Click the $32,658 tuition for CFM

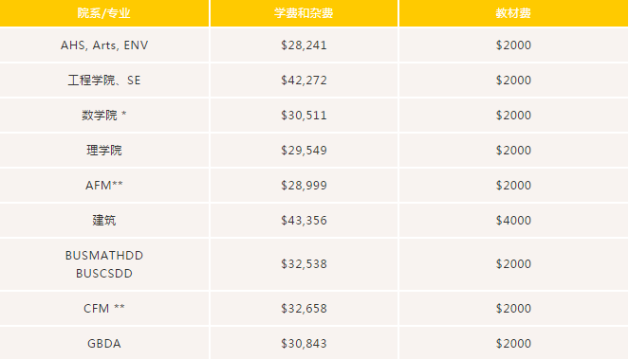pos(304,309)
